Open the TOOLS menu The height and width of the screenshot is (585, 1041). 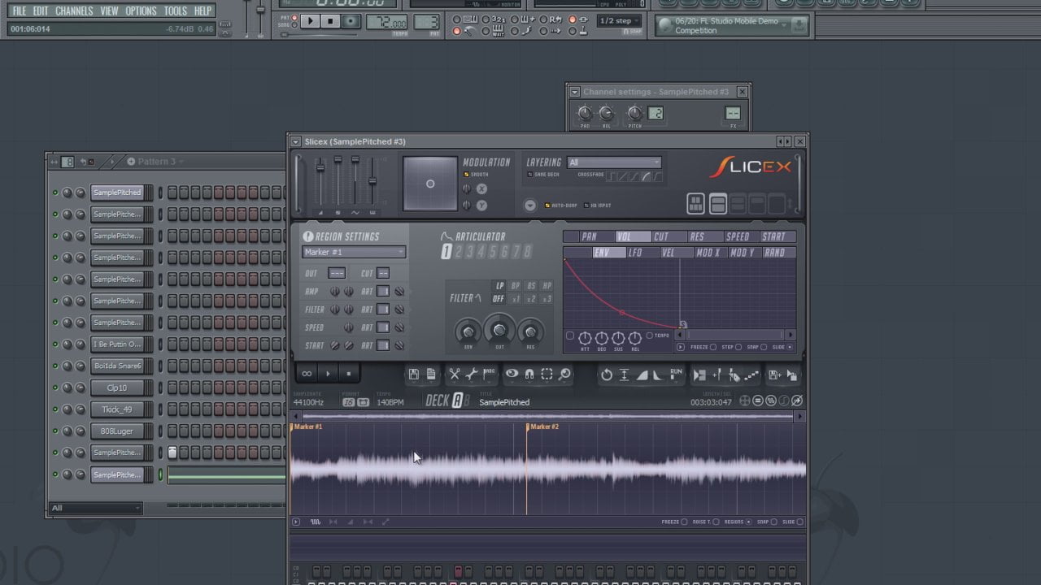click(175, 11)
